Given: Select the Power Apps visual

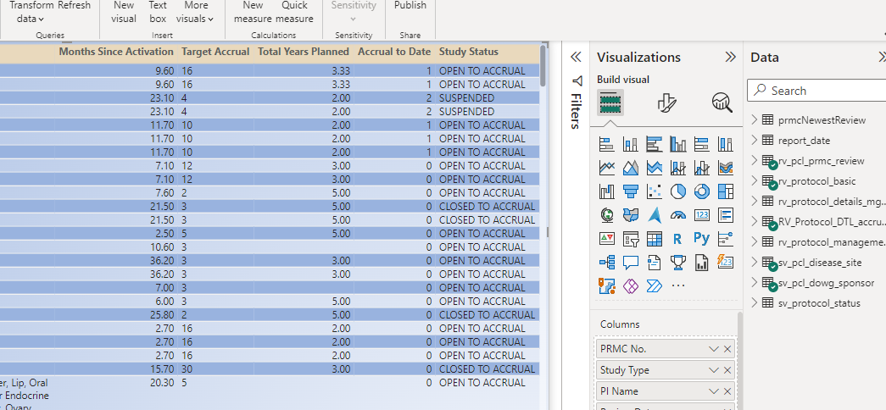Looking at the screenshot, I should [631, 286].
